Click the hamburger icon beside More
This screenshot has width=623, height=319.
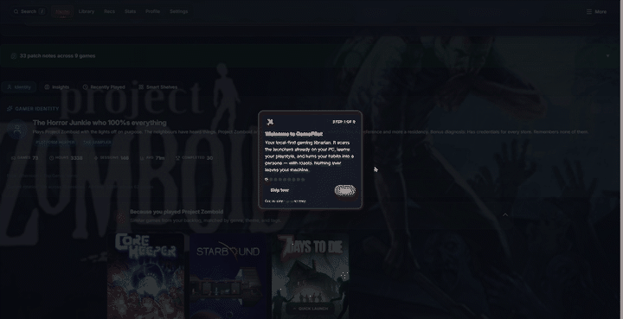(589, 12)
